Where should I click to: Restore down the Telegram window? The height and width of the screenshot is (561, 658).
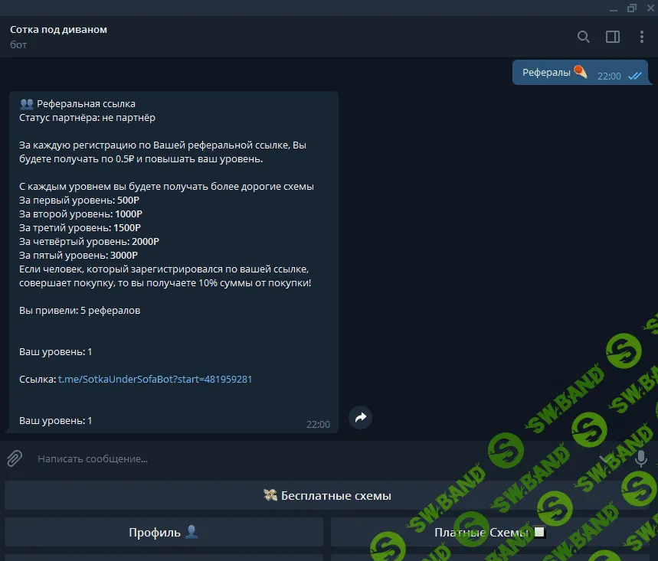pyautogui.click(x=631, y=8)
